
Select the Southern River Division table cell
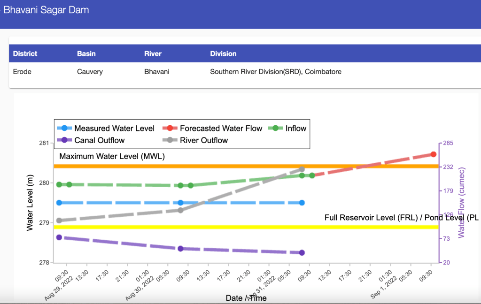coord(276,72)
